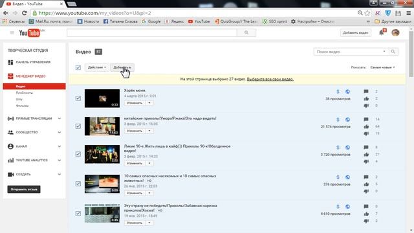414x233 pixels.
Task: Click Хорёк моня video thumbnail
Action: click(102, 98)
